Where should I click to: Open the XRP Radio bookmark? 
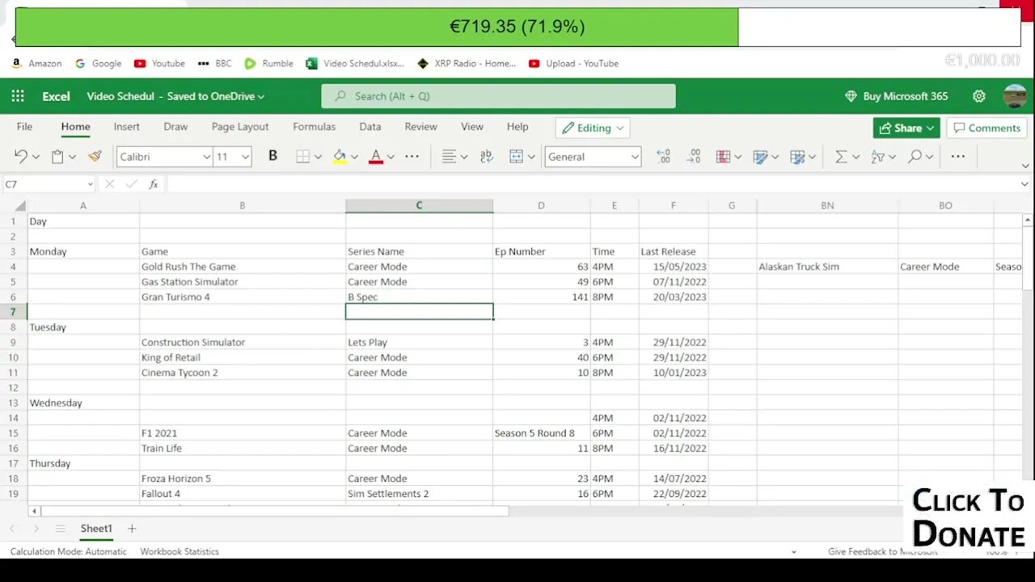pyautogui.click(x=467, y=63)
